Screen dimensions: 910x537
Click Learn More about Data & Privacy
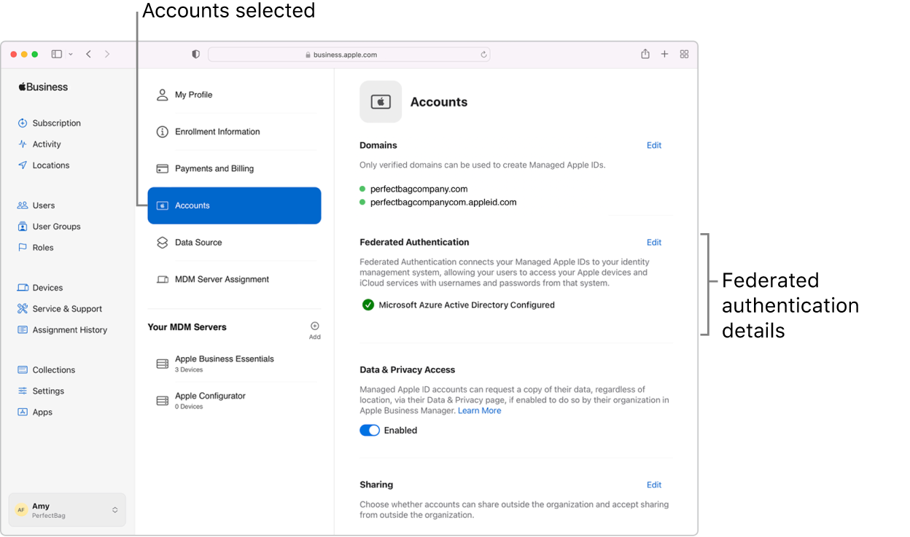(479, 410)
